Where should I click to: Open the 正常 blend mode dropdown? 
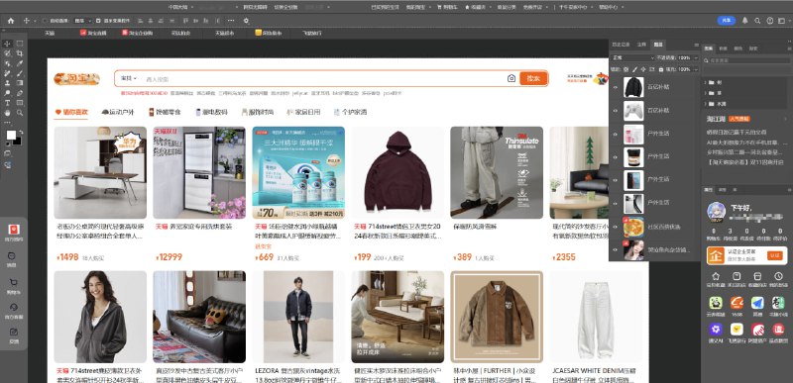[633, 57]
